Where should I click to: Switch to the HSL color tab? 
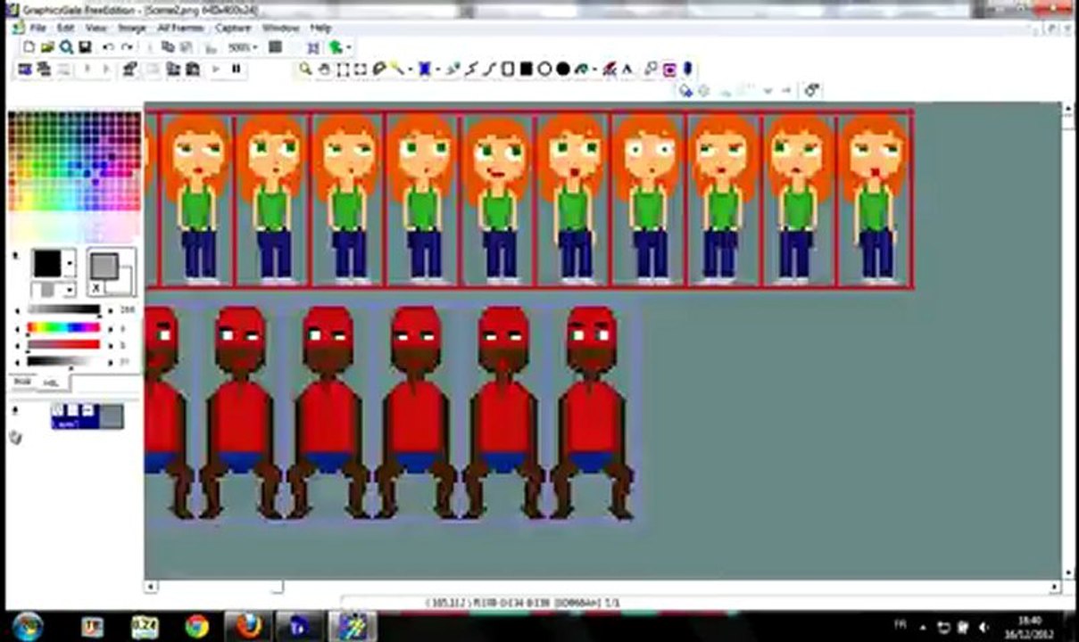(52, 383)
